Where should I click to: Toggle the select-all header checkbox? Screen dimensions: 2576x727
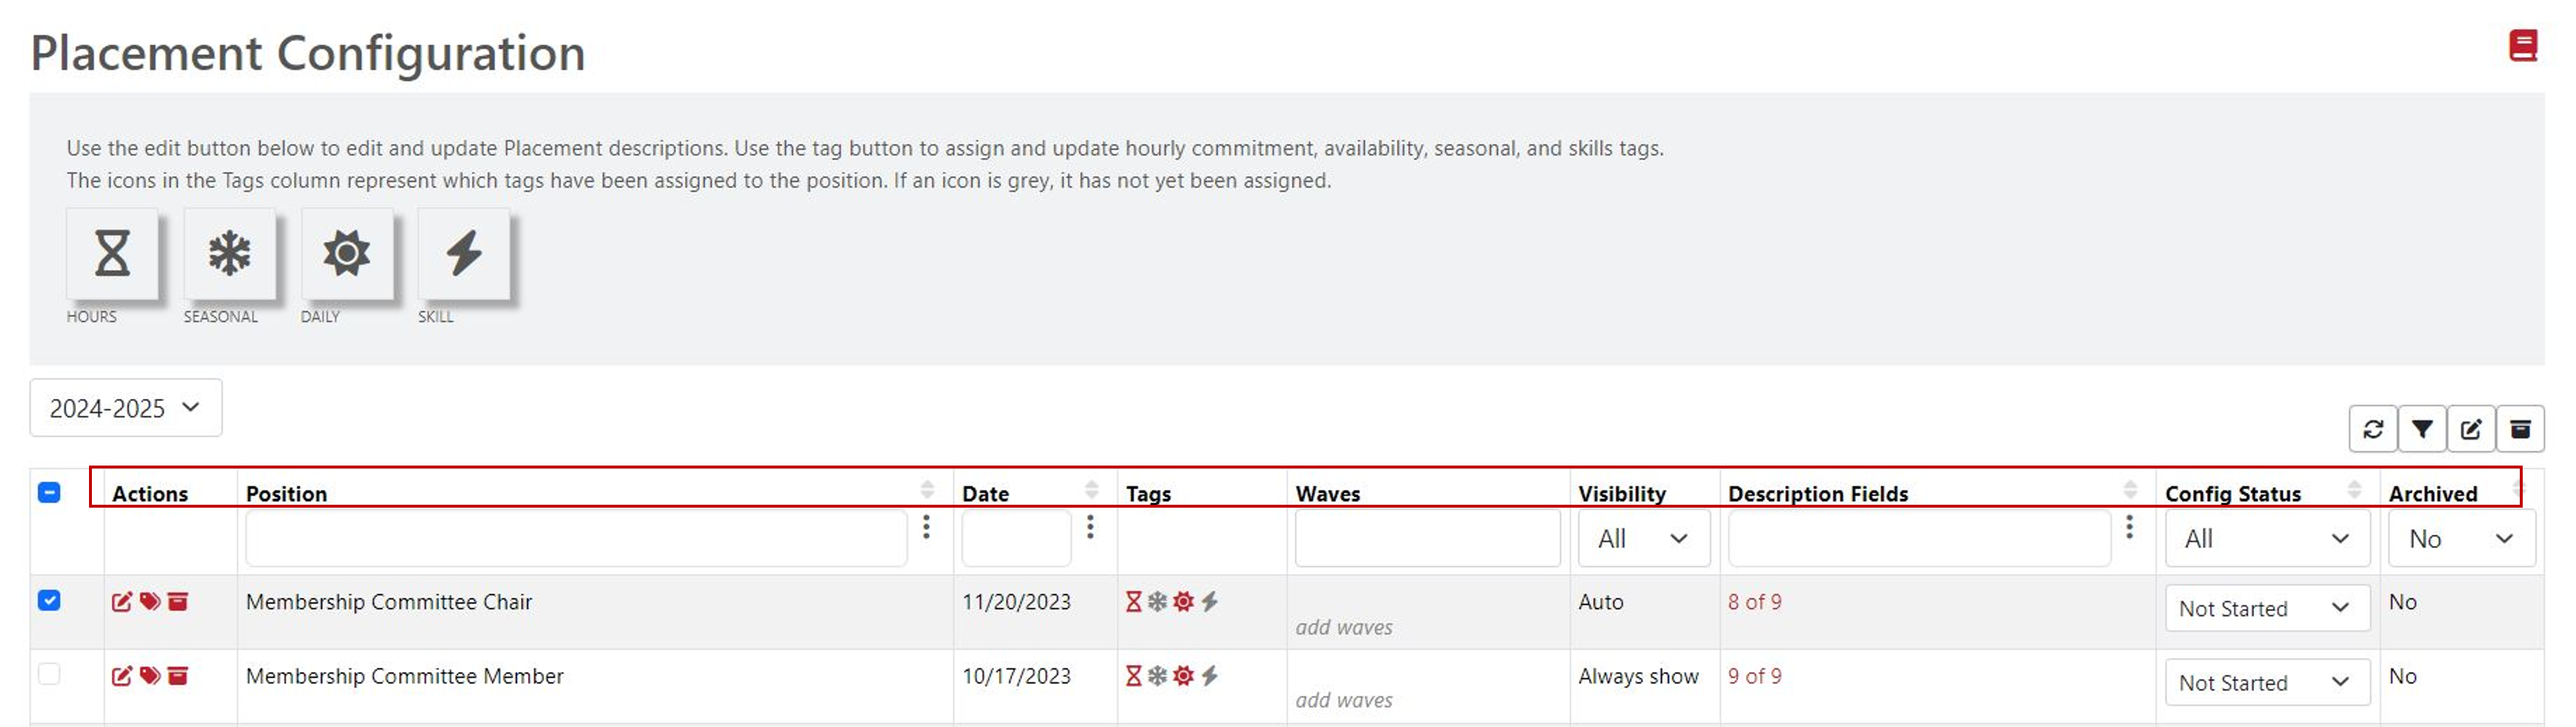coord(49,492)
